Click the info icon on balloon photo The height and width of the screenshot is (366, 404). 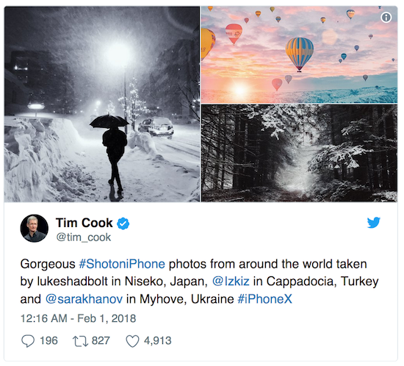coord(386,18)
